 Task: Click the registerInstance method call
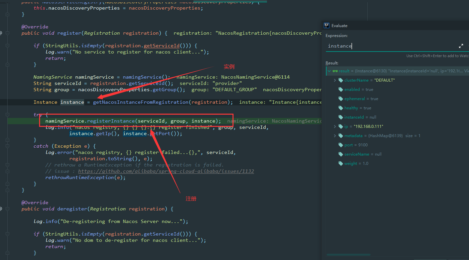coord(111,121)
